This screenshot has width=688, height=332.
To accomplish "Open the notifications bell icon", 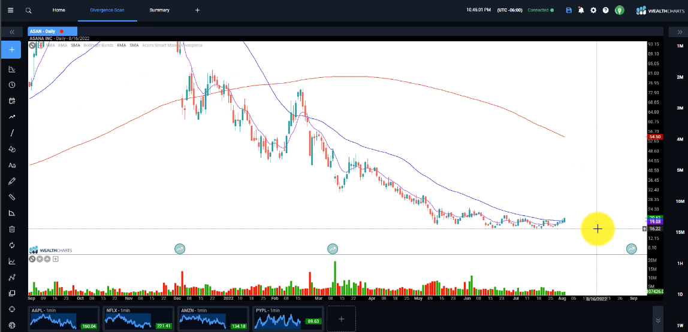I will [x=581, y=10].
